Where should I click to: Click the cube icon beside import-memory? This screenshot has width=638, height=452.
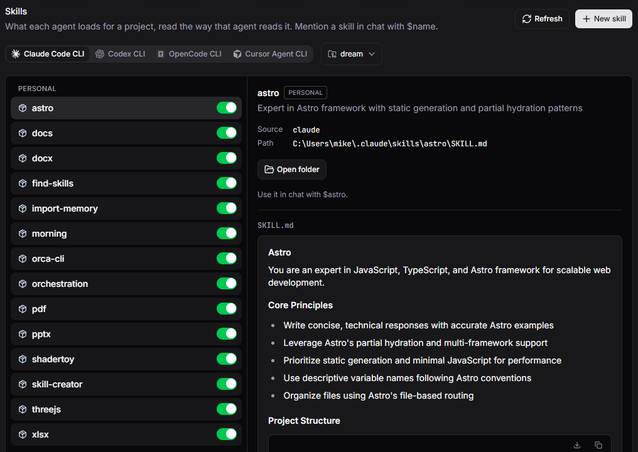coord(23,208)
